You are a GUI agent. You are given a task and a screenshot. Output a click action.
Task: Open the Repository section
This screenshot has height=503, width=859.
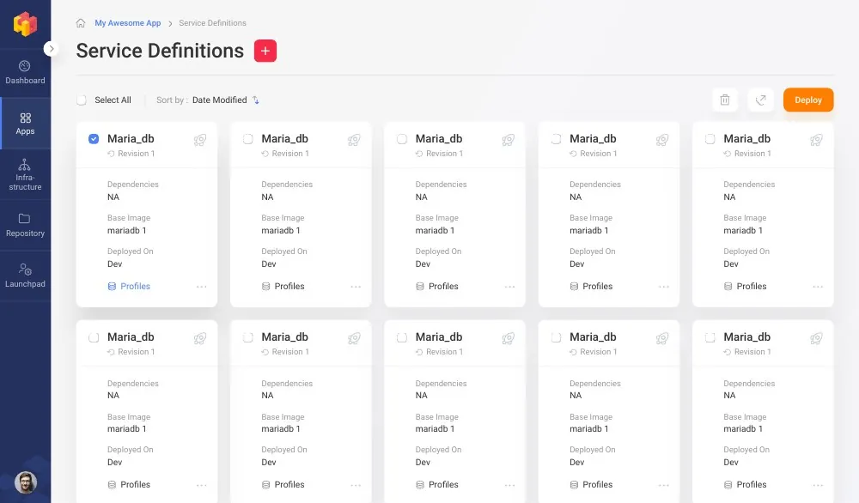point(25,226)
